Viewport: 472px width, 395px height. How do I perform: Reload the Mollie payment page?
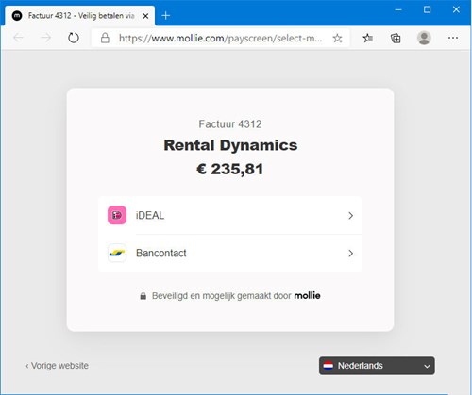74,38
